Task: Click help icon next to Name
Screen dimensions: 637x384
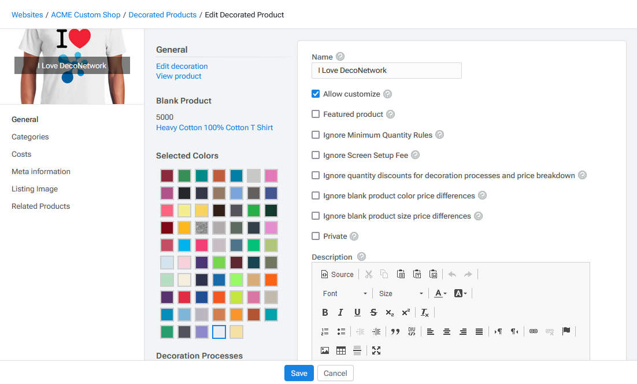Action: 340,57
